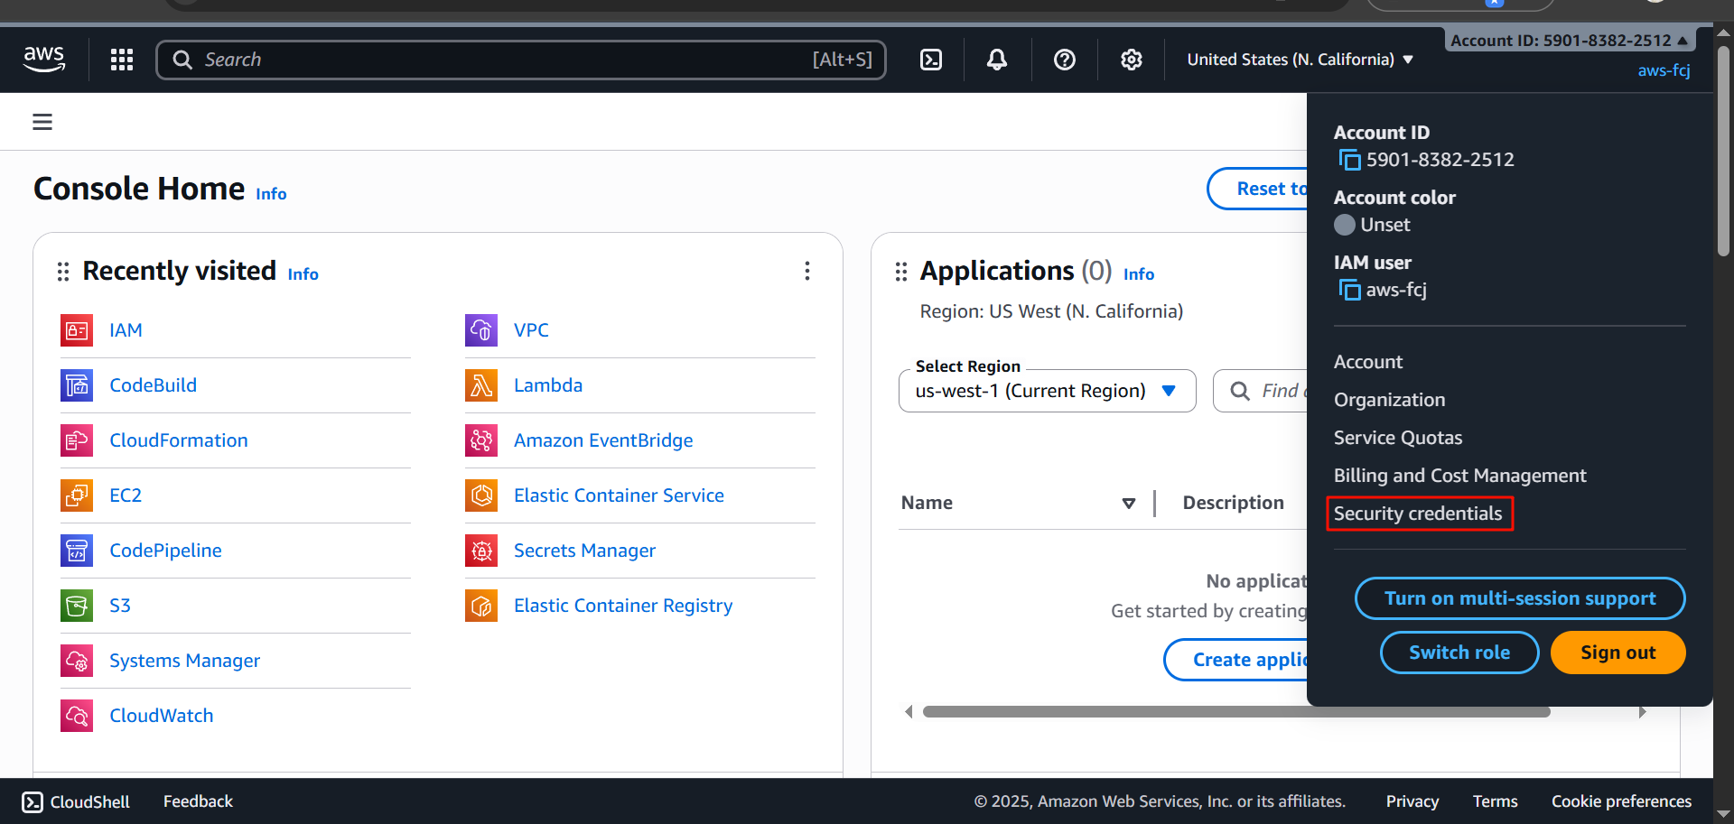
Task: Open Recently visited widget options menu
Action: point(807,271)
